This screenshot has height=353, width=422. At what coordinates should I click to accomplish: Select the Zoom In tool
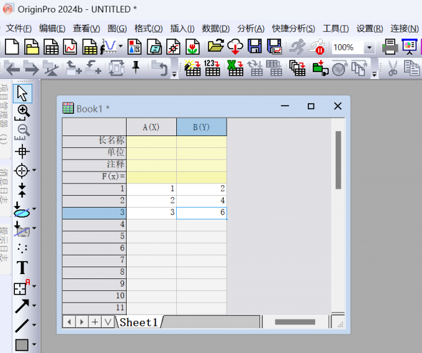point(23,112)
